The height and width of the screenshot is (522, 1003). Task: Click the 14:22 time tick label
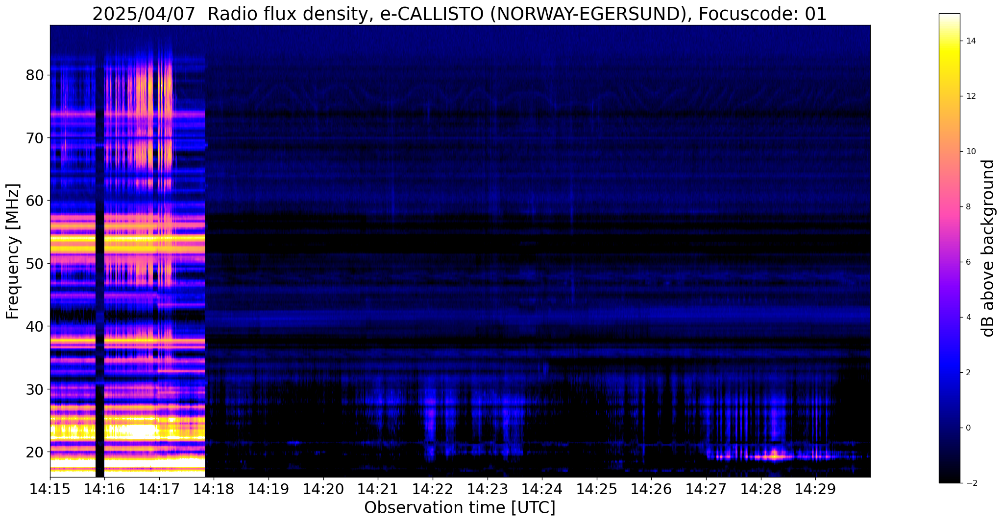433,488
